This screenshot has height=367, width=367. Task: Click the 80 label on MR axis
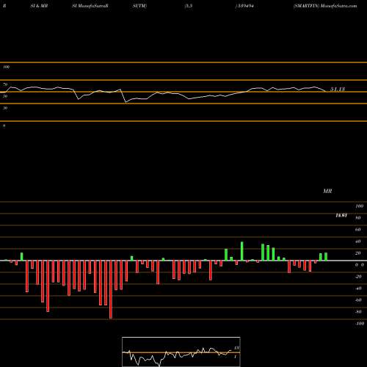coord(358,218)
